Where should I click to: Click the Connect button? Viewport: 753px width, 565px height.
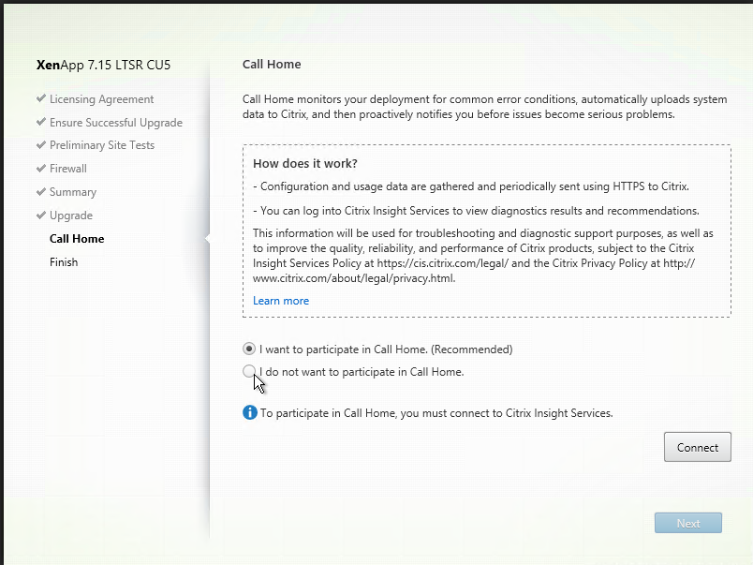point(698,447)
